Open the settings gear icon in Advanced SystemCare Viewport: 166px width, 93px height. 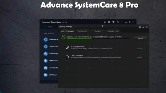coord(109,22)
